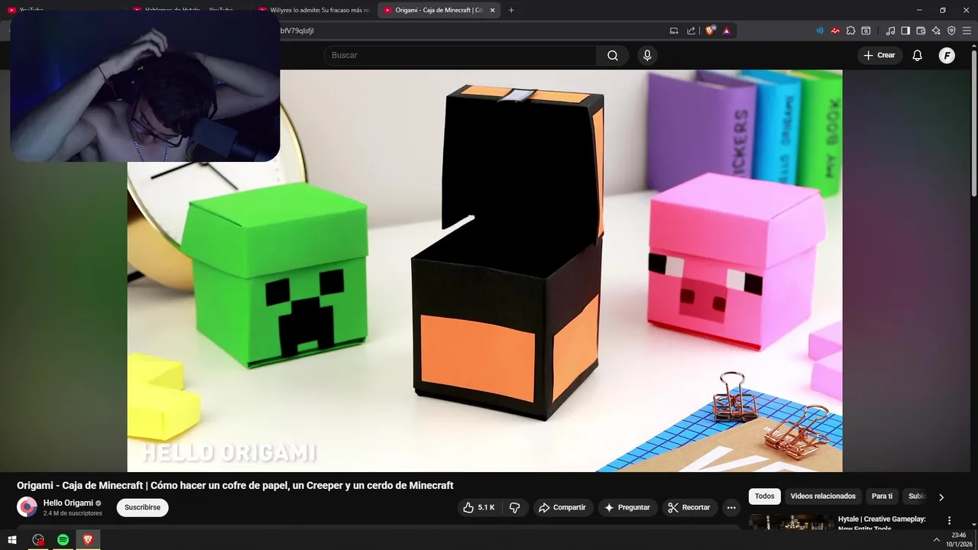The image size is (978, 550).
Task: Focus the Buscar search field
Action: tap(460, 55)
